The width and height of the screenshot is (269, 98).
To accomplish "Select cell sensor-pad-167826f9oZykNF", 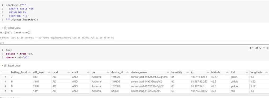I will point(147,86).
